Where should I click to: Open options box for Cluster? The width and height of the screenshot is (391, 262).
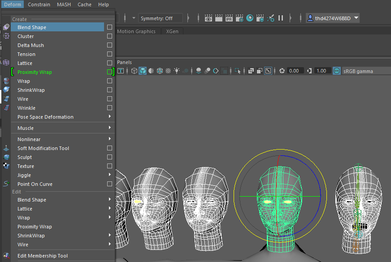[x=109, y=36]
